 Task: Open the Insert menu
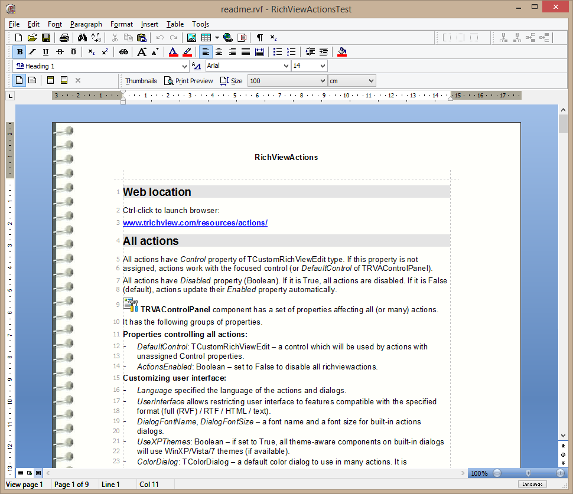(149, 24)
